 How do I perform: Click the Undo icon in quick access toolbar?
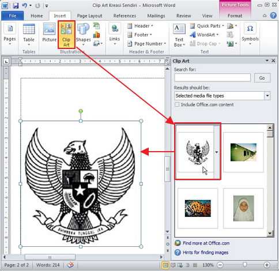pyautogui.click(x=24, y=5)
